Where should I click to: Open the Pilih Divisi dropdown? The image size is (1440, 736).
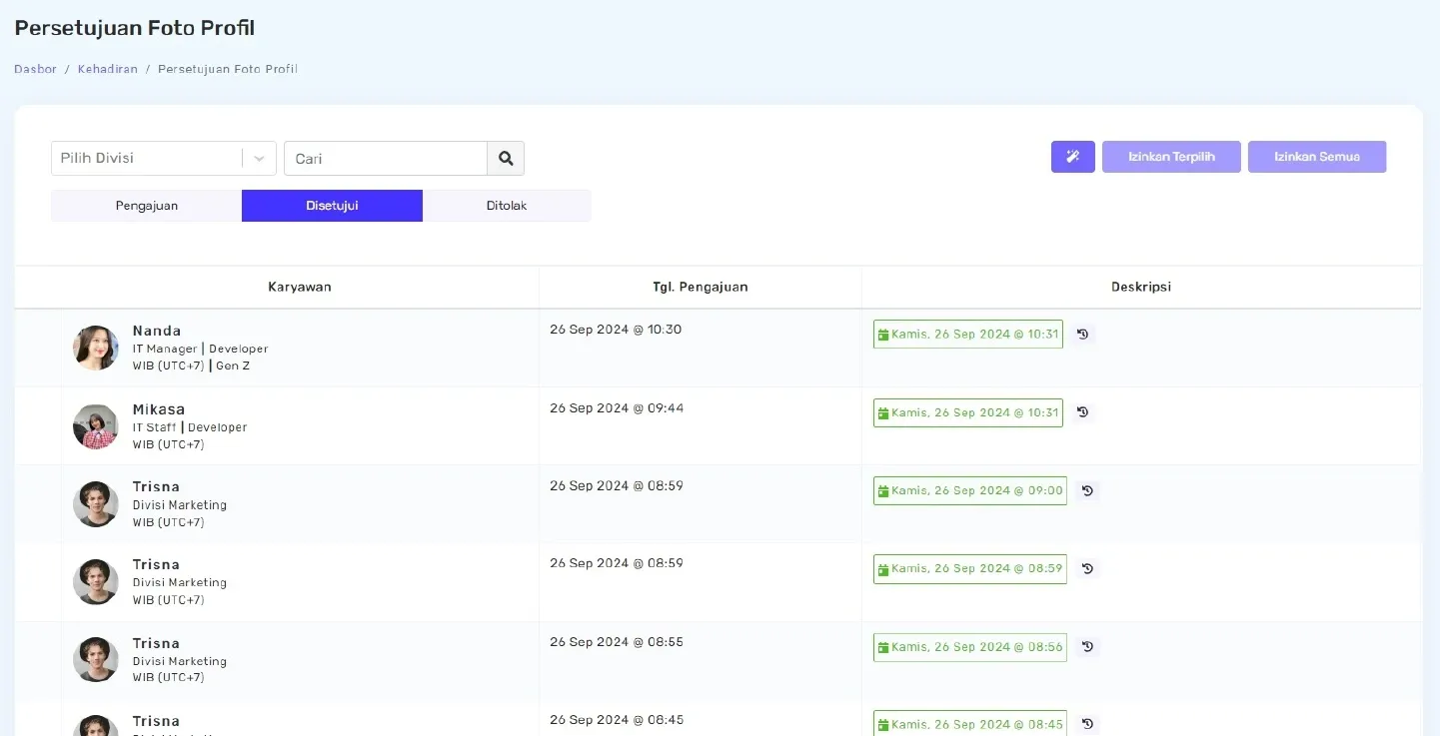click(x=164, y=158)
